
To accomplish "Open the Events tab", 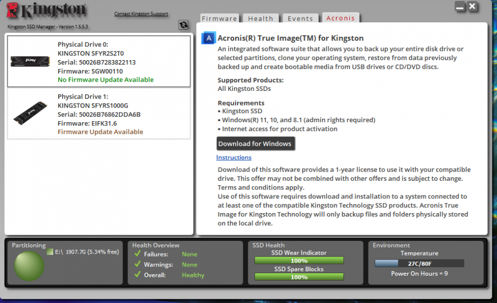I will point(300,18).
